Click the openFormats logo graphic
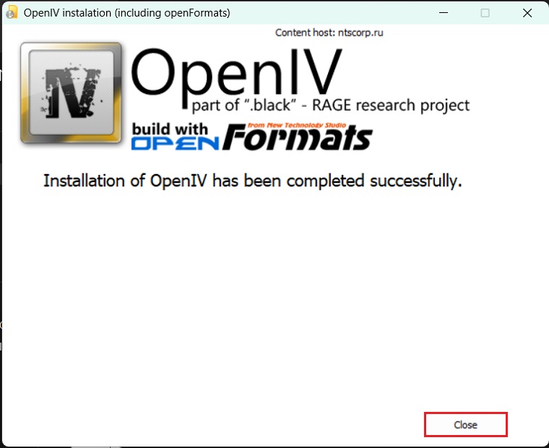 (x=251, y=137)
